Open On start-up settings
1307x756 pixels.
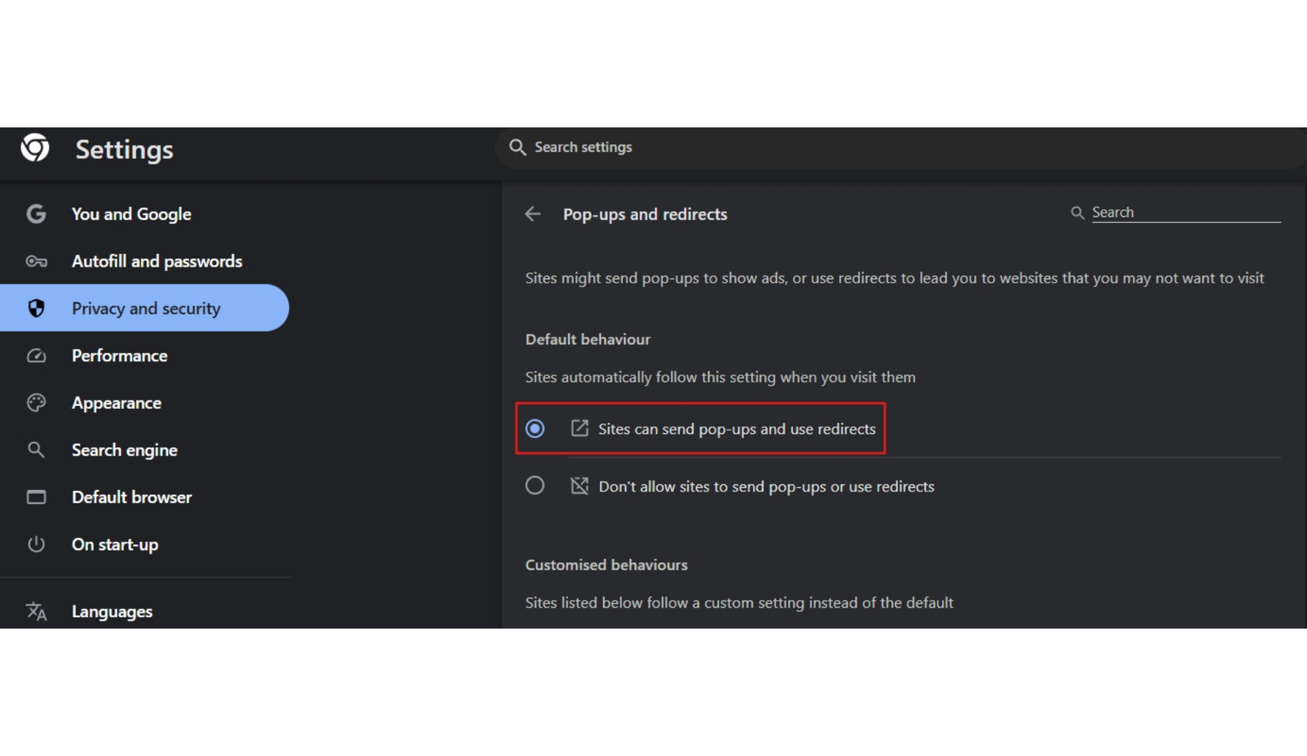click(146, 544)
